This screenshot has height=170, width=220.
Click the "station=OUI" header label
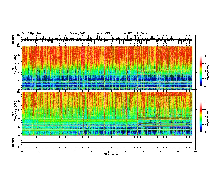coord(103,33)
